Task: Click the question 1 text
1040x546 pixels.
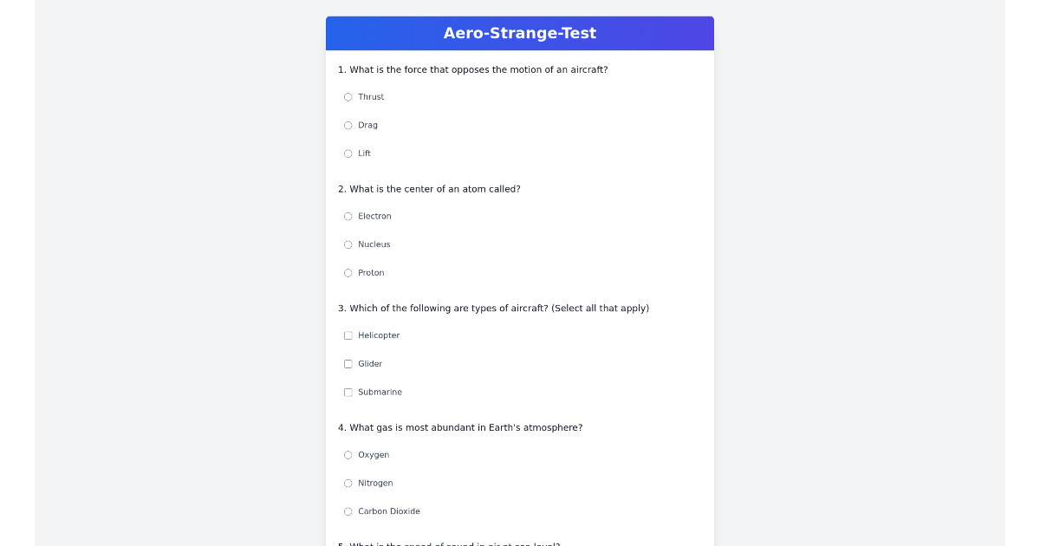Action: coord(473,69)
